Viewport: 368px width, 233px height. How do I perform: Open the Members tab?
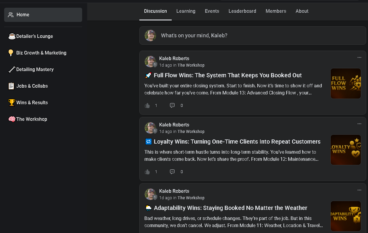(x=276, y=11)
